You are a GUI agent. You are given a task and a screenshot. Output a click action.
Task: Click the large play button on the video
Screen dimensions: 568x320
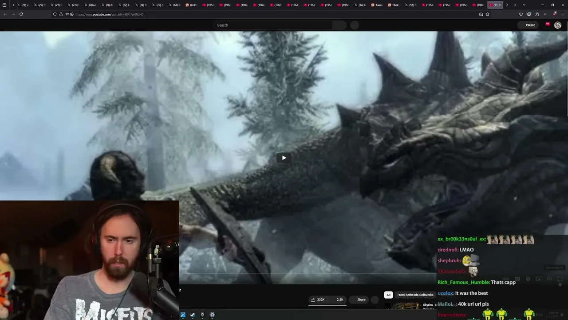click(x=284, y=158)
